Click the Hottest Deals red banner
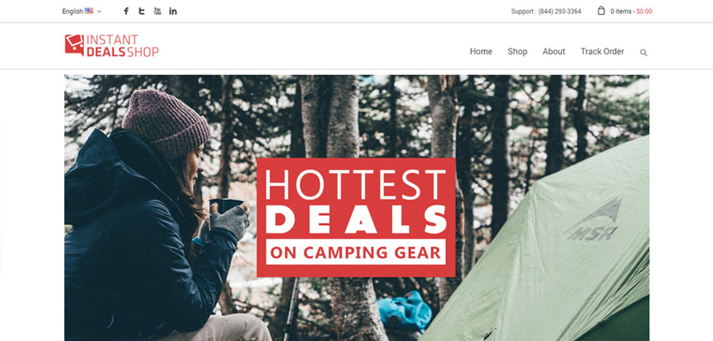 click(x=356, y=218)
